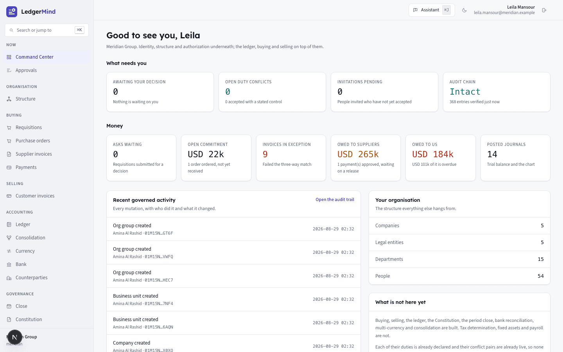Click the Departments count row
The image size is (563, 352).
pos(459,259)
